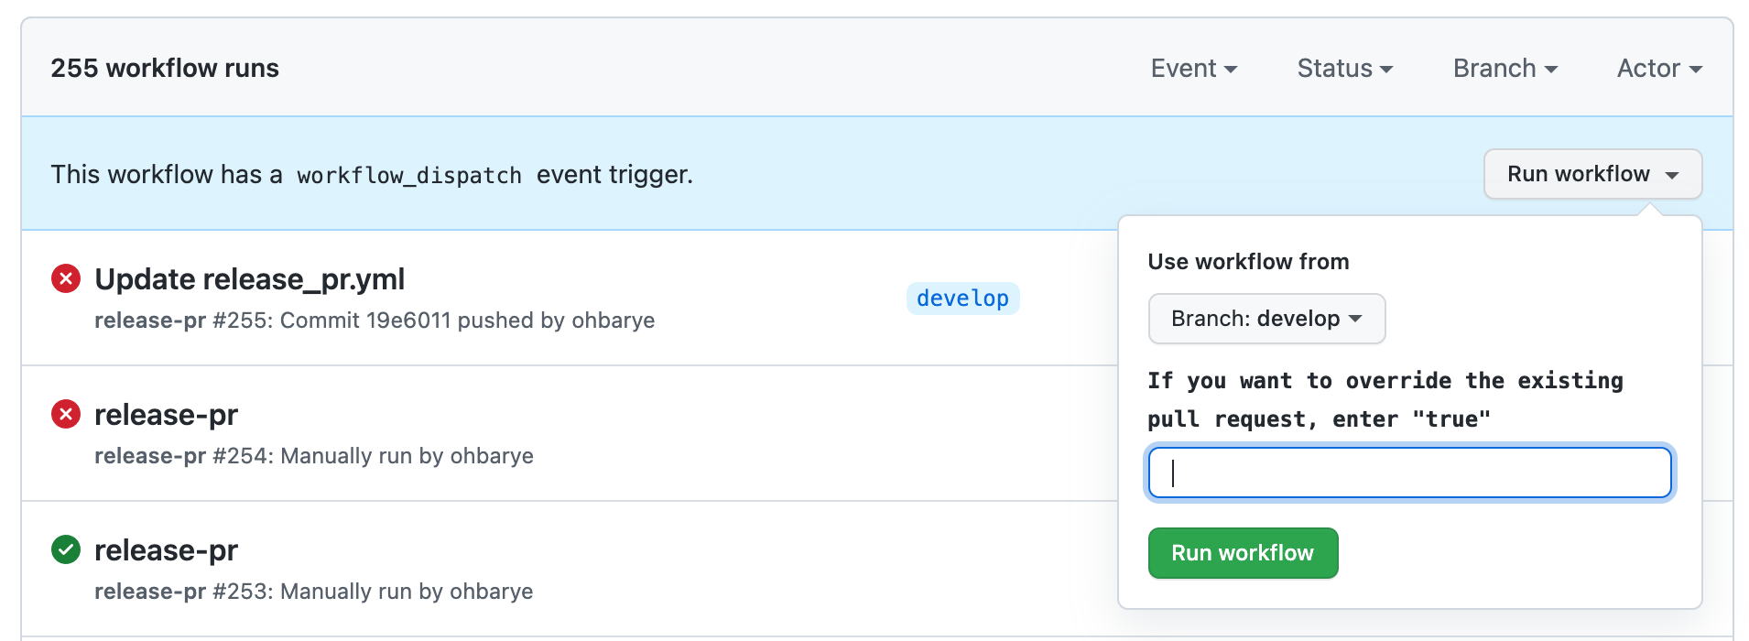This screenshot has height=641, width=1749.
Task: Click the caret beside Branch: develop
Action: (x=1355, y=319)
